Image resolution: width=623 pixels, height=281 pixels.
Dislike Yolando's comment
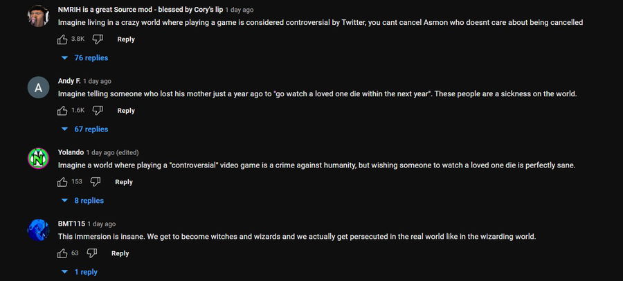pos(96,182)
